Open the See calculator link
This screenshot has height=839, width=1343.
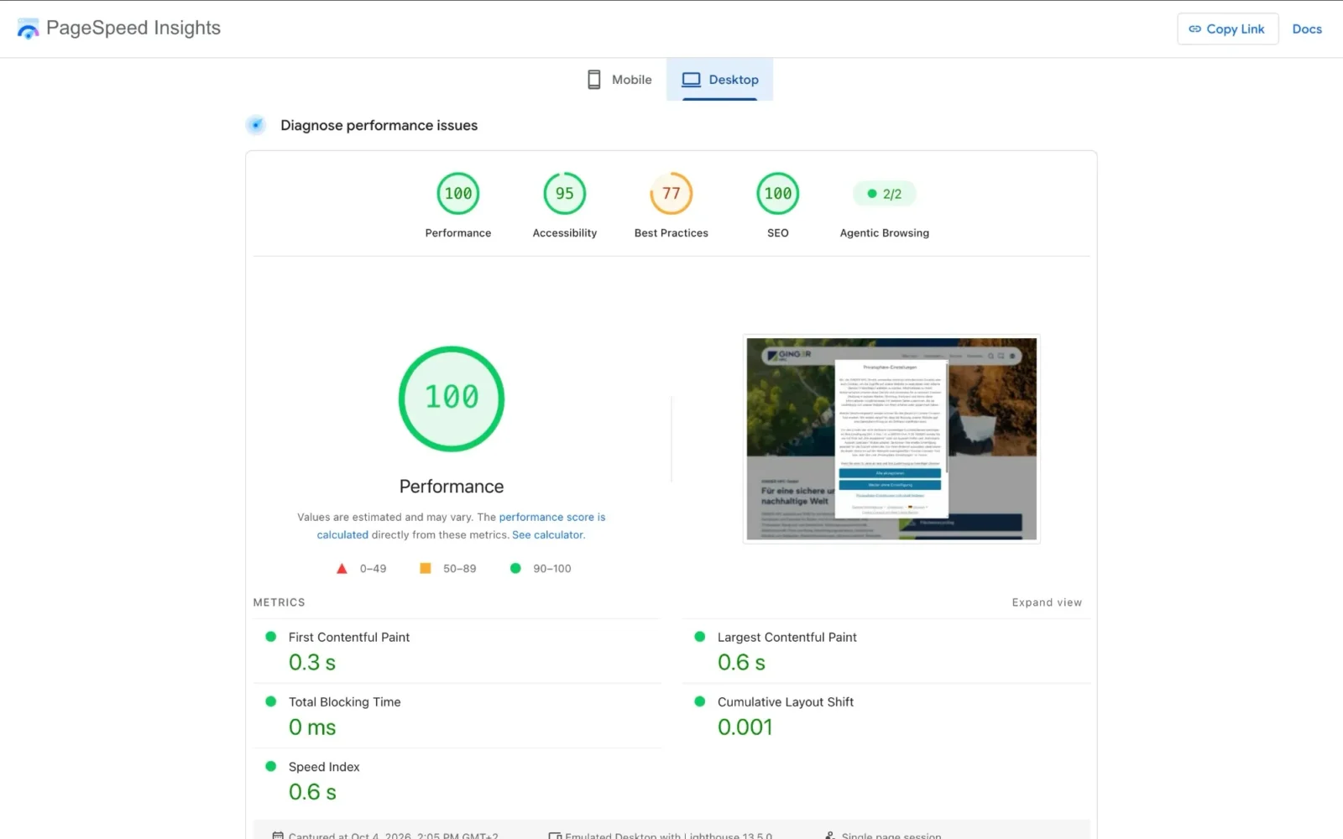tap(547, 535)
